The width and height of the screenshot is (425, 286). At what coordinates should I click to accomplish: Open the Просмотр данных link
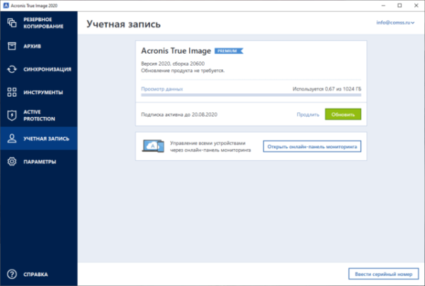click(x=162, y=89)
